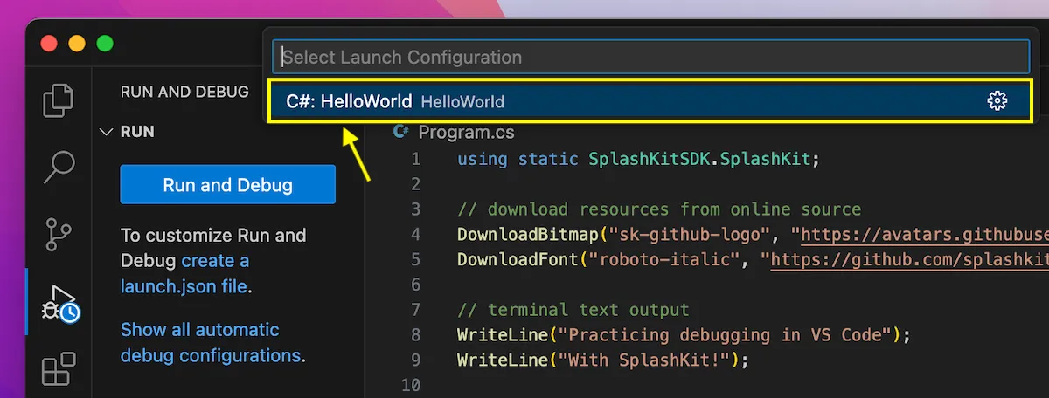Viewport: 1049px width, 398px height.
Task: Open the Extensions view icon
Action: 59,368
